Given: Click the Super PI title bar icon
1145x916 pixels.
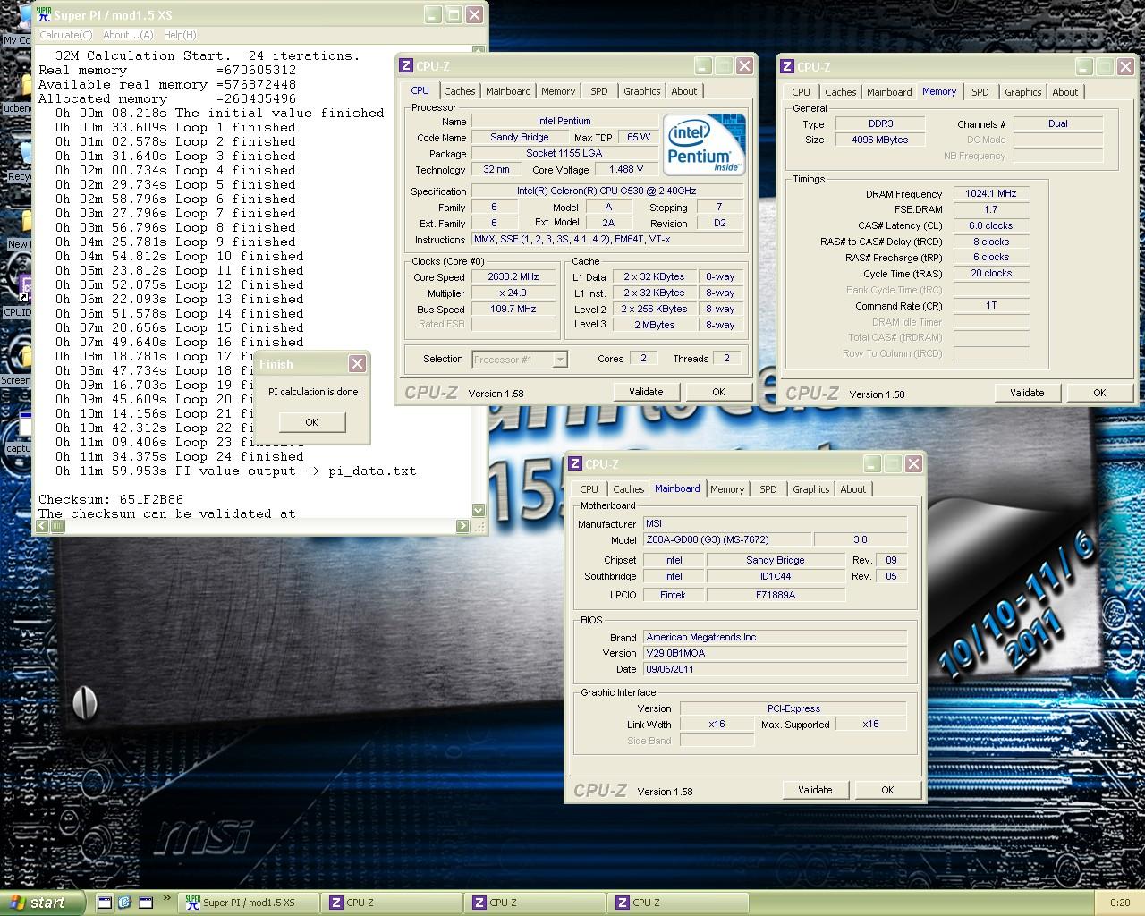Looking at the screenshot, I should coord(43,14).
